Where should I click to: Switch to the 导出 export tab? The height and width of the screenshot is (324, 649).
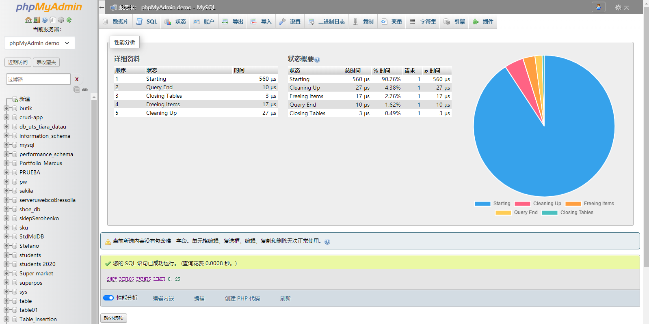(233, 21)
